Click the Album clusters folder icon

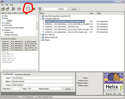click(x=43, y=37)
